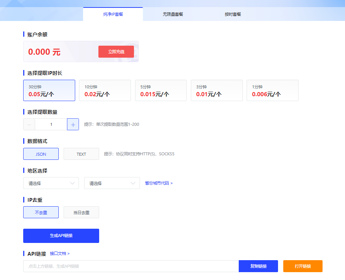Select the 10分钟 duration option
345x280 pixels.
click(x=105, y=91)
